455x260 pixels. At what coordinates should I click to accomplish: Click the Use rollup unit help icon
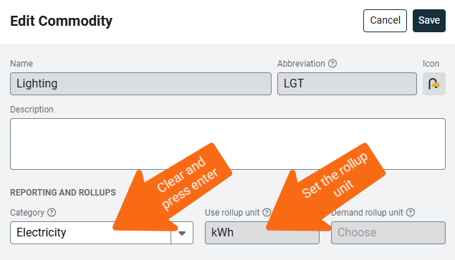pyautogui.click(x=267, y=213)
